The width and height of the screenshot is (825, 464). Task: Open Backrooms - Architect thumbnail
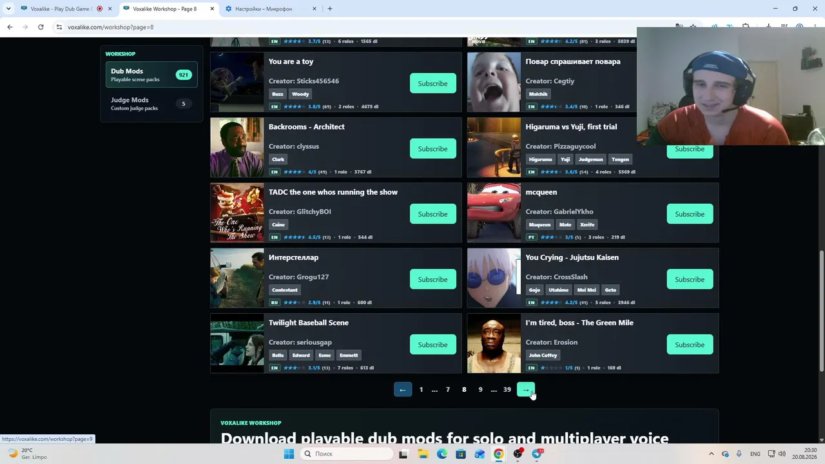[237, 148]
